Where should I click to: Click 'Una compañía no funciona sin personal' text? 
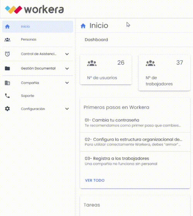[121, 164]
